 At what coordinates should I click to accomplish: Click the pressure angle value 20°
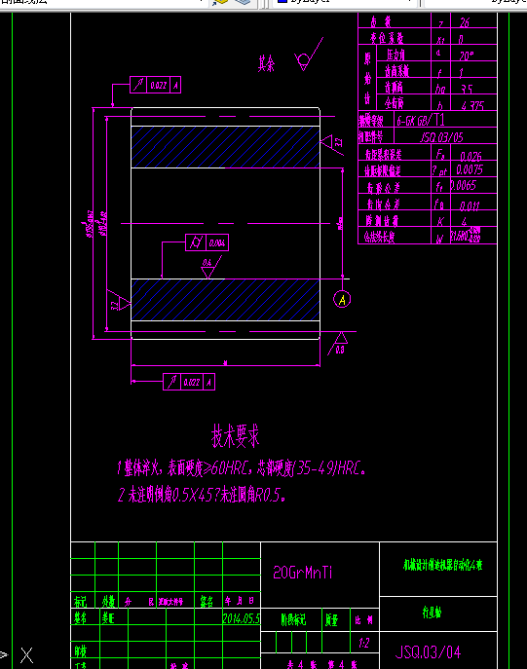tap(466, 56)
